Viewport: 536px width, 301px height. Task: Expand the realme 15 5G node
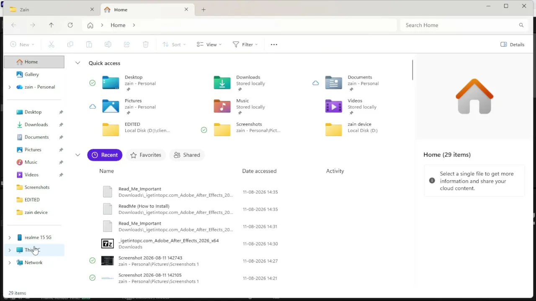[10, 237]
